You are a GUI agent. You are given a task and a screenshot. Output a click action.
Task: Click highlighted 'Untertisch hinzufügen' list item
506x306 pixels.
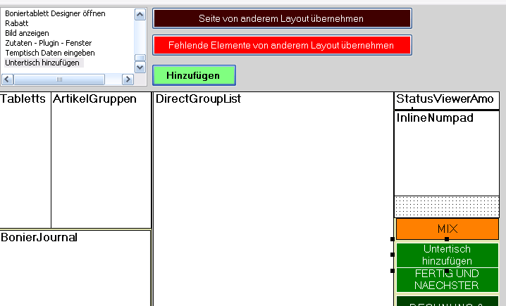coord(42,63)
